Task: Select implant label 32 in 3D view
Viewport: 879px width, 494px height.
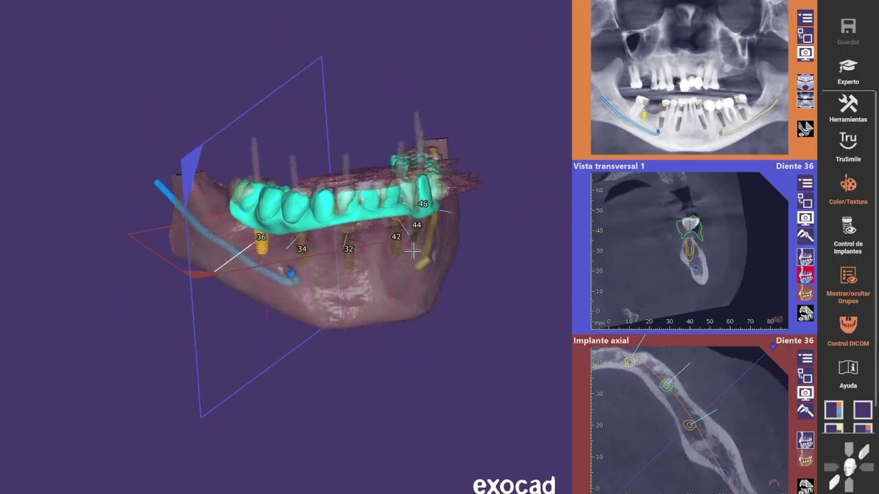Action: coord(349,249)
